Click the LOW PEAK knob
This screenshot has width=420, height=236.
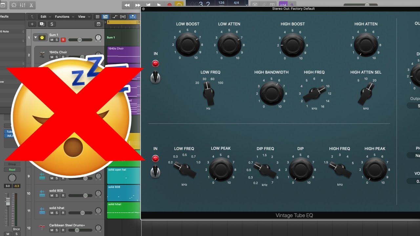click(220, 169)
